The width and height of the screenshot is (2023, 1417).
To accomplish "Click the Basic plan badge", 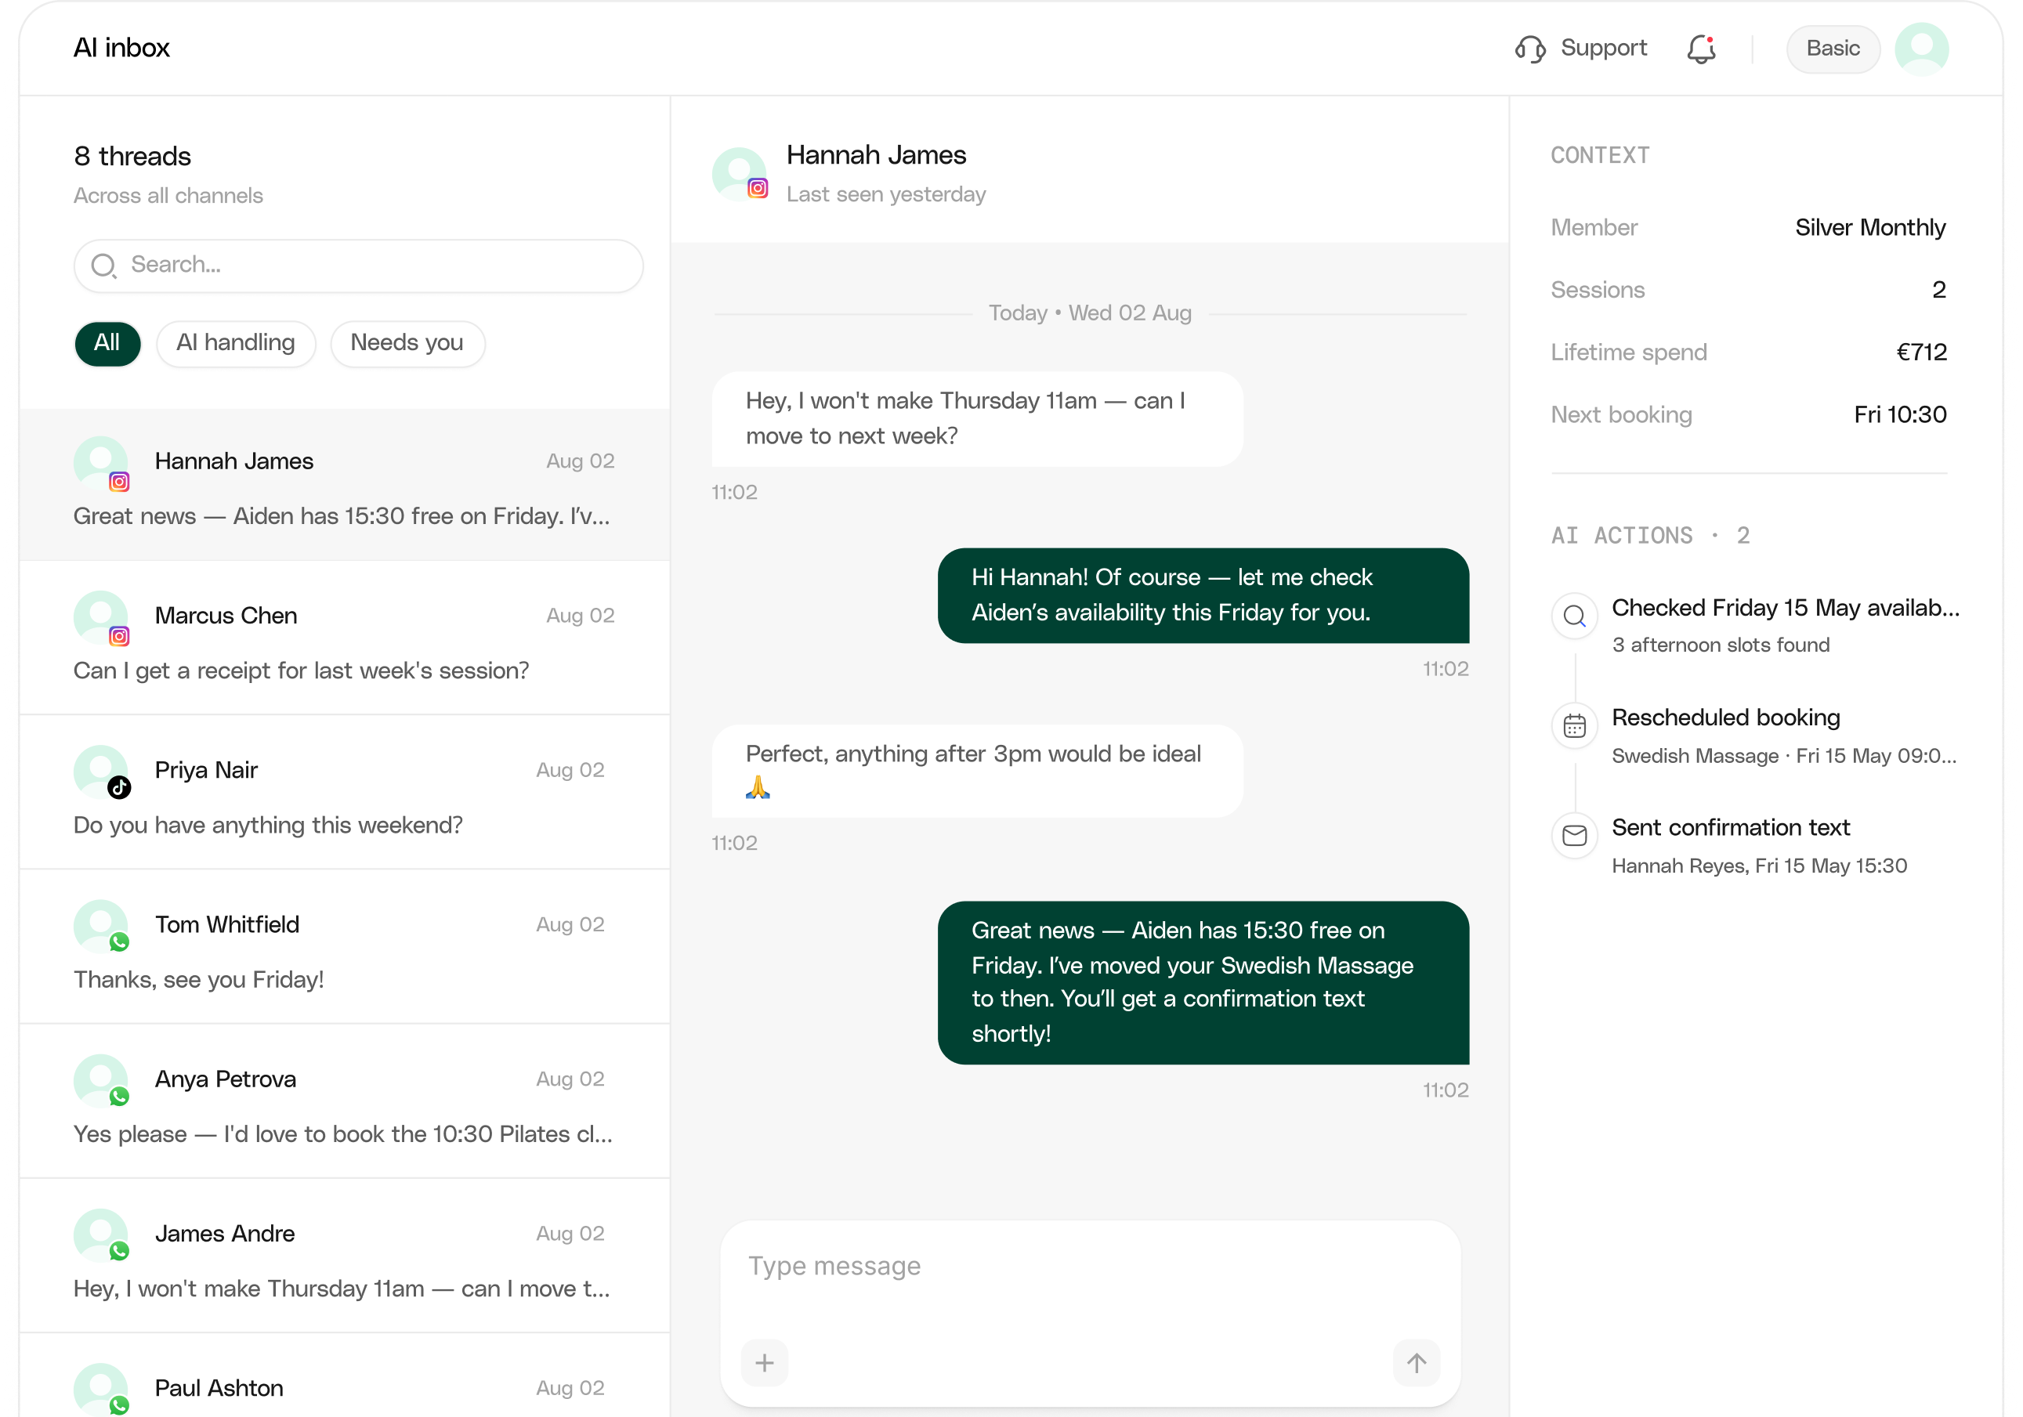I will tap(1832, 49).
